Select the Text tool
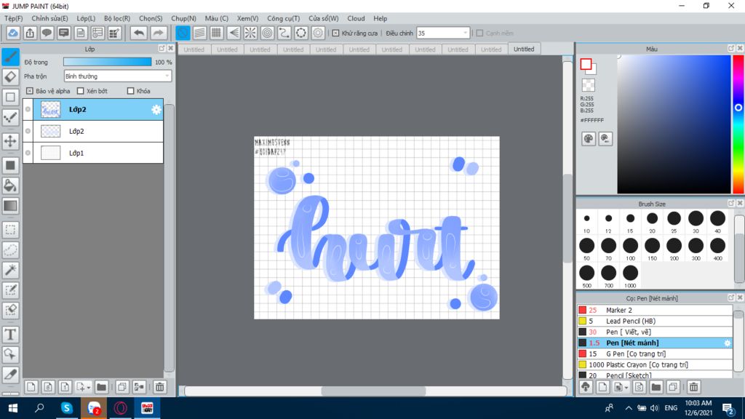Image resolution: width=745 pixels, height=419 pixels. (10, 335)
